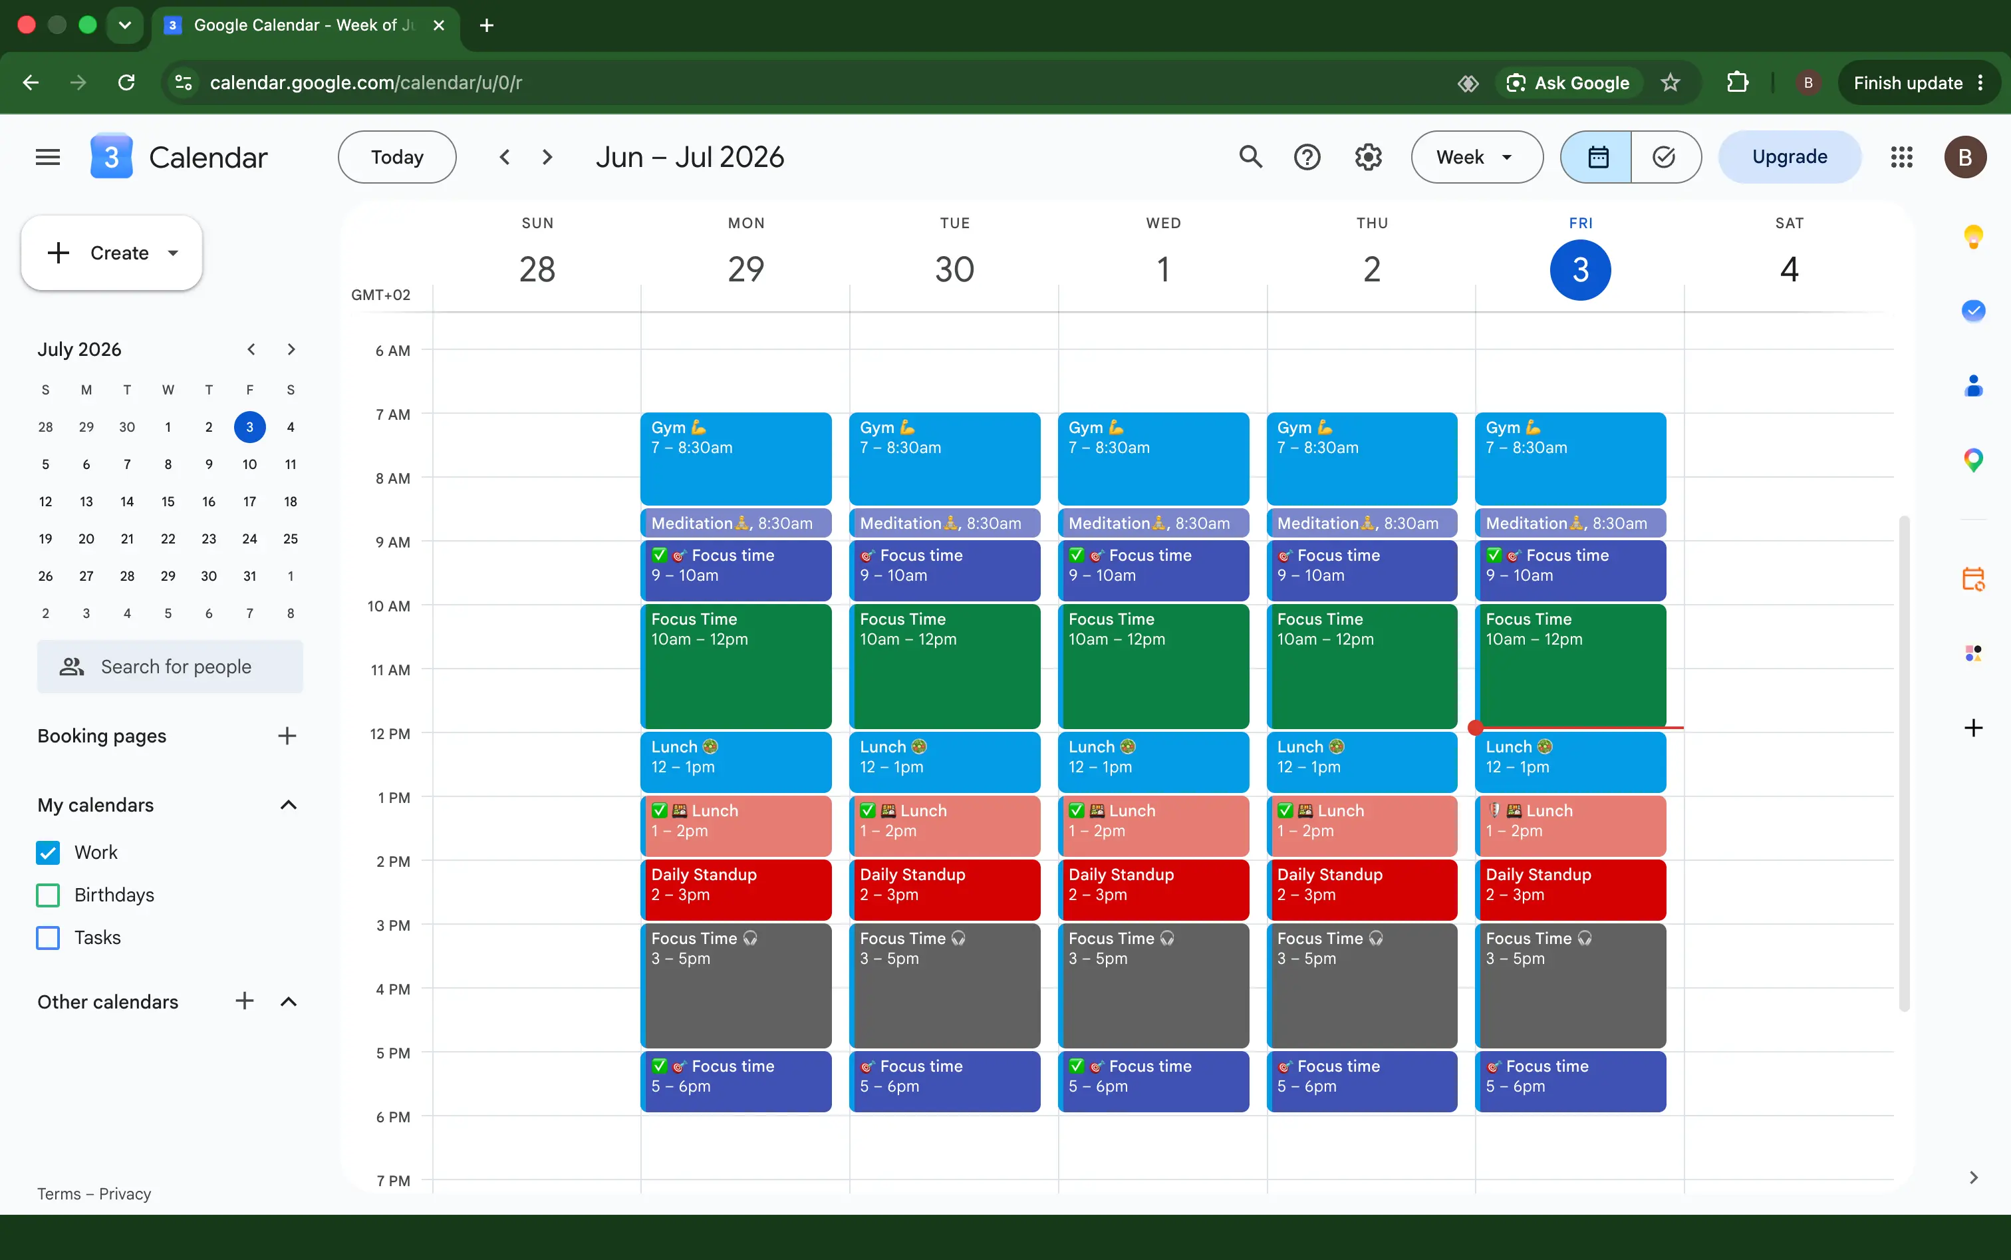
Task: Open the Google Account avatar B
Action: pyautogui.click(x=1964, y=156)
